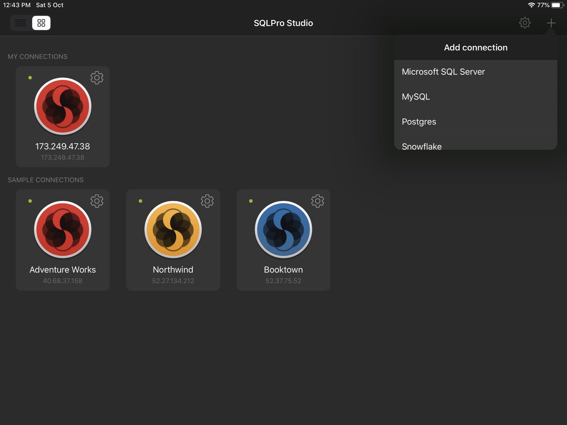Click IP address 52.27.134.212
Image resolution: width=567 pixels, height=425 pixels.
pyautogui.click(x=173, y=280)
